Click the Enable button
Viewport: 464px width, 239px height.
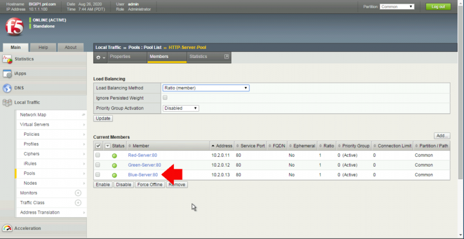pos(103,185)
